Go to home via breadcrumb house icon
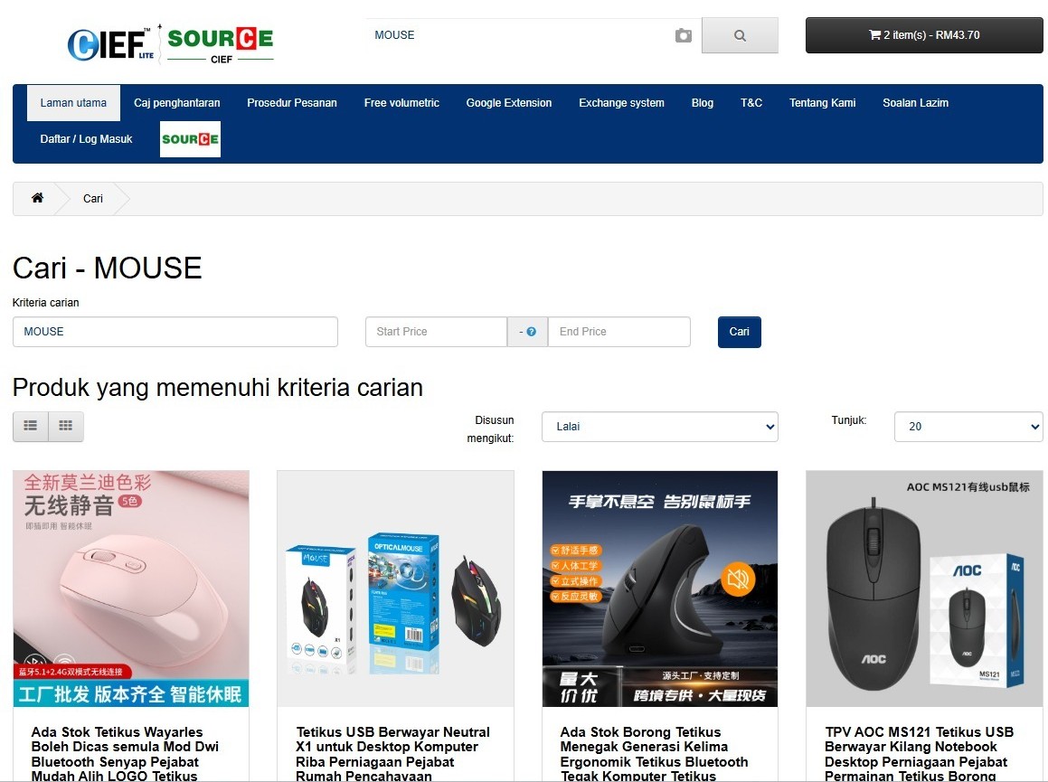 tap(37, 198)
